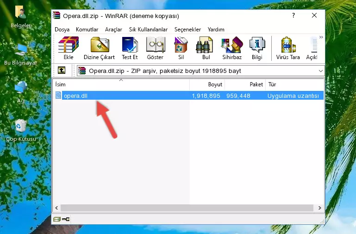
Task: Show archive Bilgi information
Action: click(257, 48)
